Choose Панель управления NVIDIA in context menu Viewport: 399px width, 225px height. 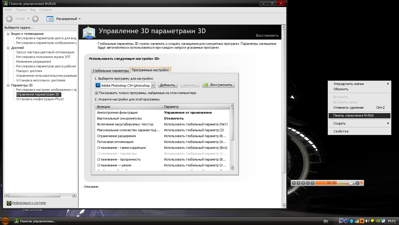359,115
